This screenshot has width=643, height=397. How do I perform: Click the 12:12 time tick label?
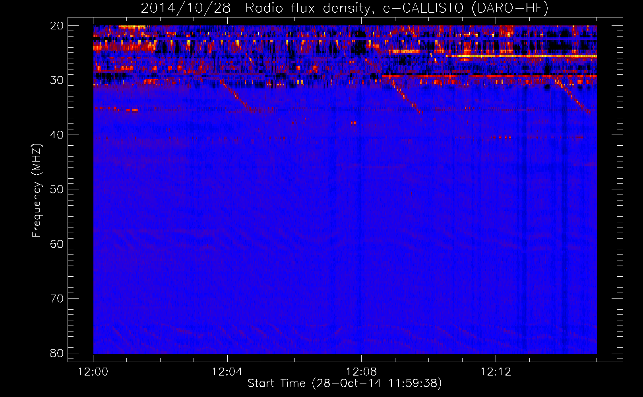[x=496, y=372]
